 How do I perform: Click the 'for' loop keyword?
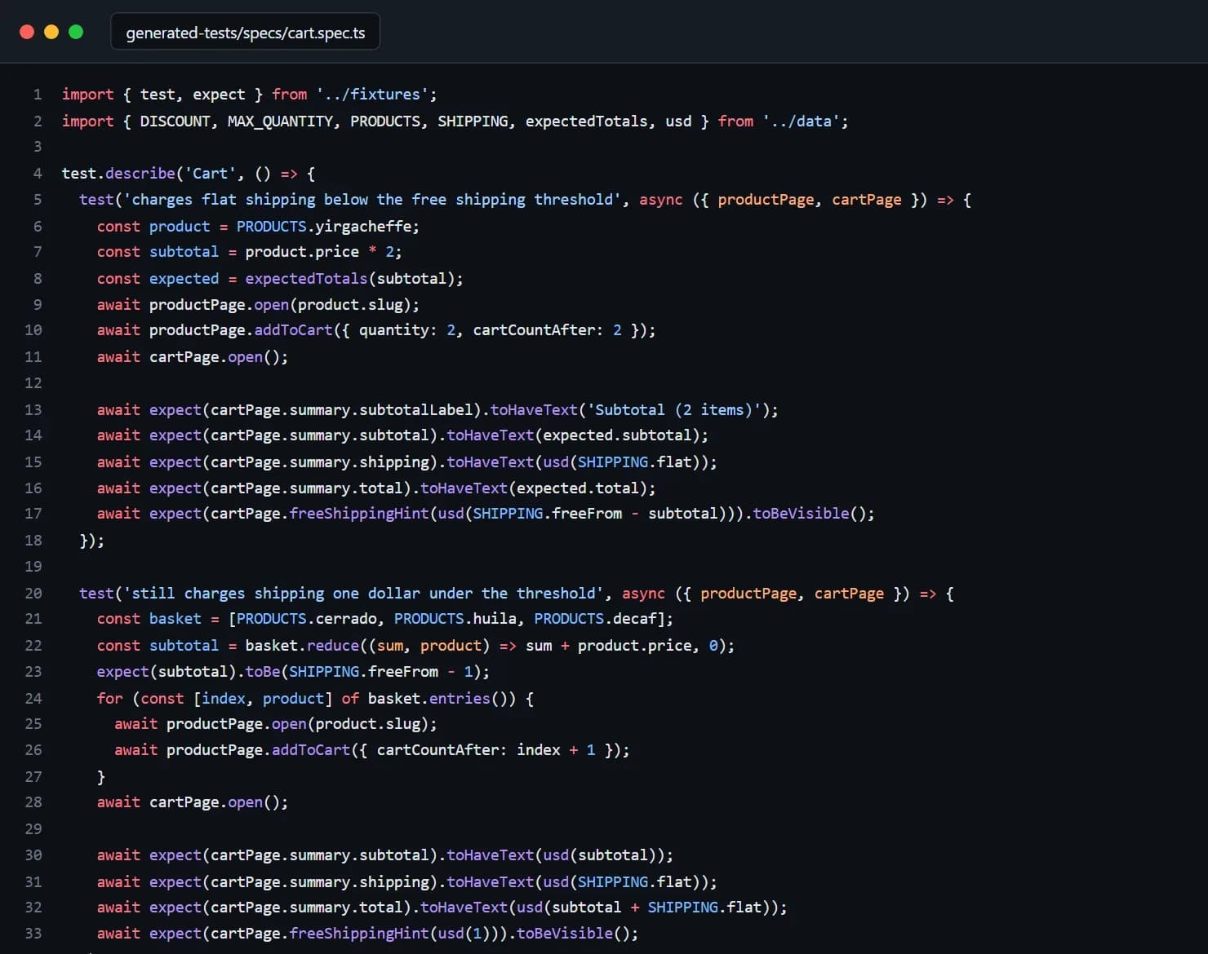point(110,699)
